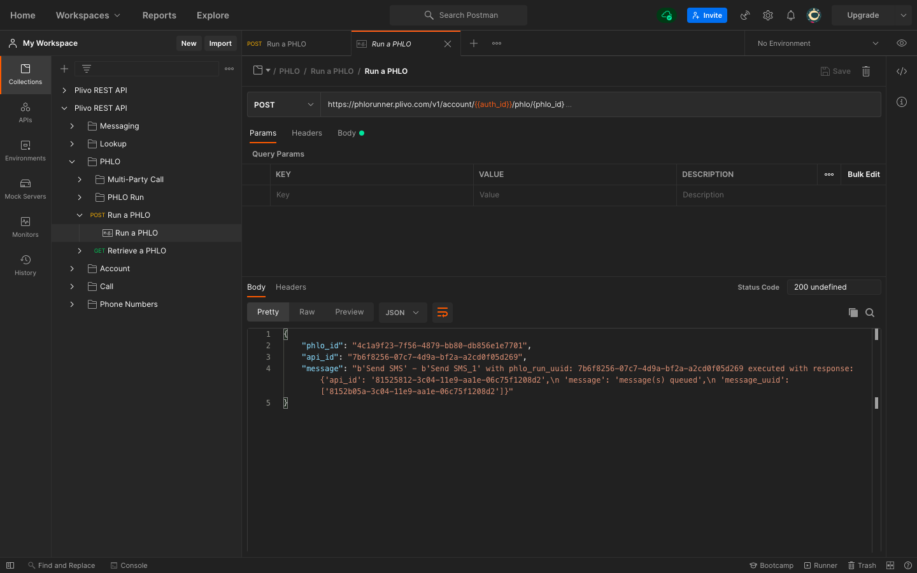Image resolution: width=917 pixels, height=573 pixels.
Task: Open the settings gear icon
Action: (768, 15)
